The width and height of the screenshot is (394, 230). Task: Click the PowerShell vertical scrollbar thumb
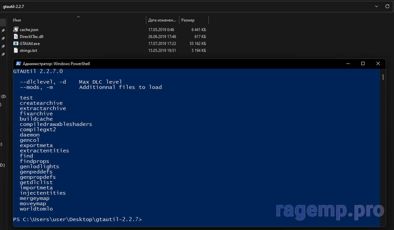383,77
